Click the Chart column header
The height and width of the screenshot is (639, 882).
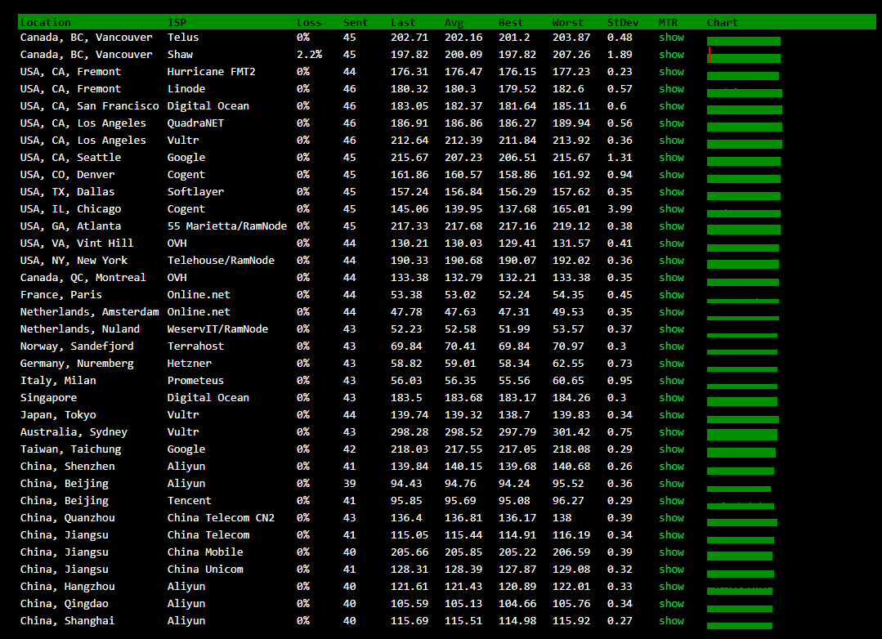pyautogui.click(x=723, y=23)
